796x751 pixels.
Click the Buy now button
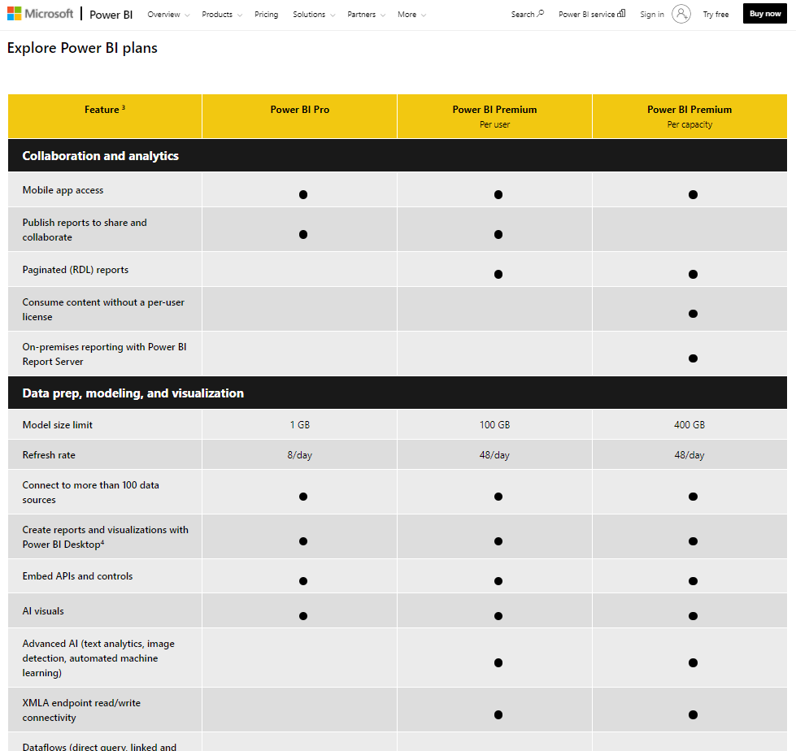(764, 14)
